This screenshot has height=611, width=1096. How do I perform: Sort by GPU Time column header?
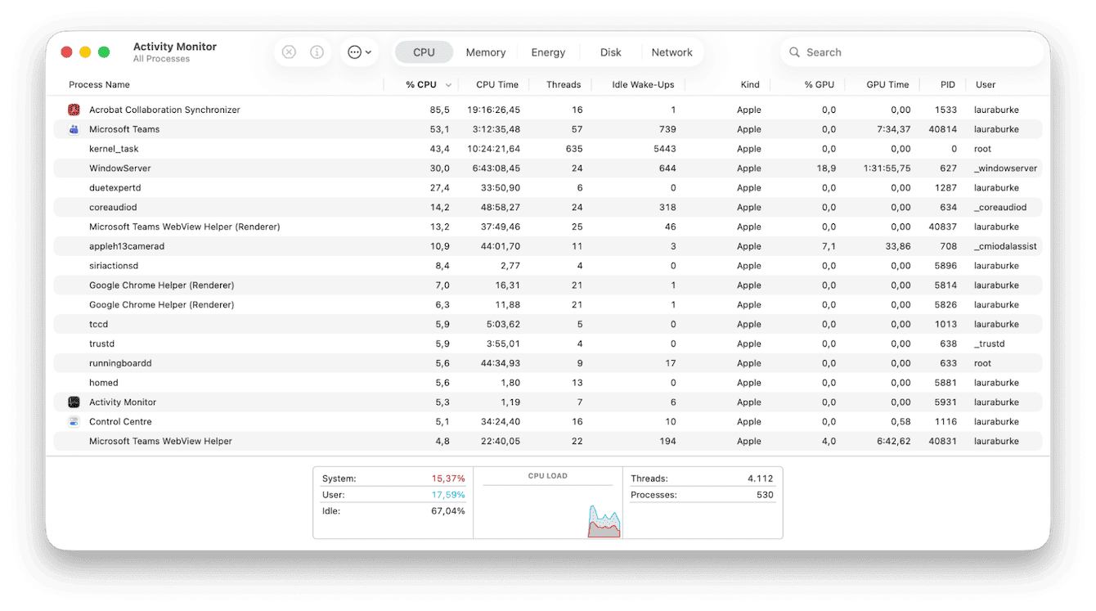(x=887, y=85)
